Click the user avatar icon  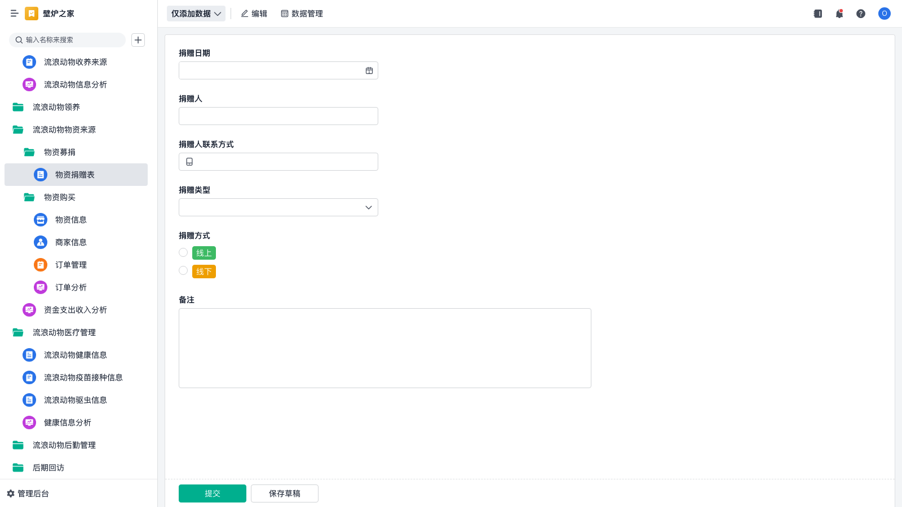[884, 14]
